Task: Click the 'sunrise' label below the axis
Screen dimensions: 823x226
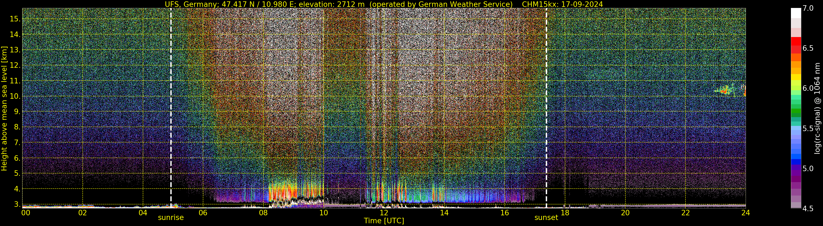Action: pos(171,218)
